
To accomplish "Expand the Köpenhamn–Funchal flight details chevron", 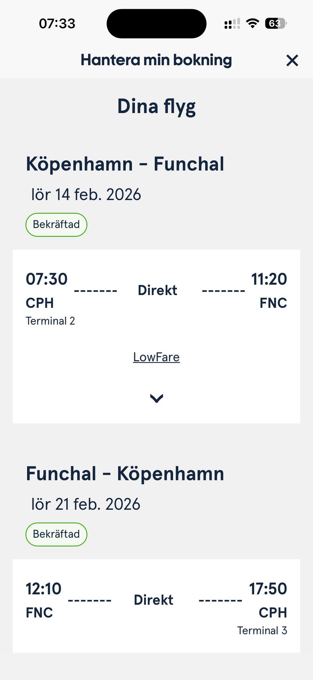I will [x=156, y=398].
